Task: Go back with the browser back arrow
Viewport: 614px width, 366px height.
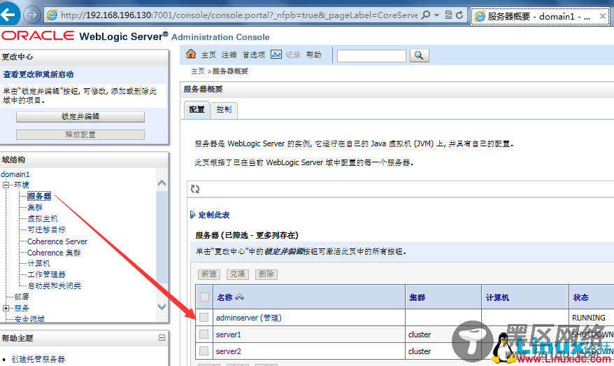Action: (8, 15)
